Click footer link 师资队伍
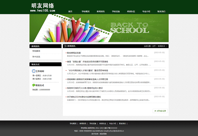 click(103, 124)
